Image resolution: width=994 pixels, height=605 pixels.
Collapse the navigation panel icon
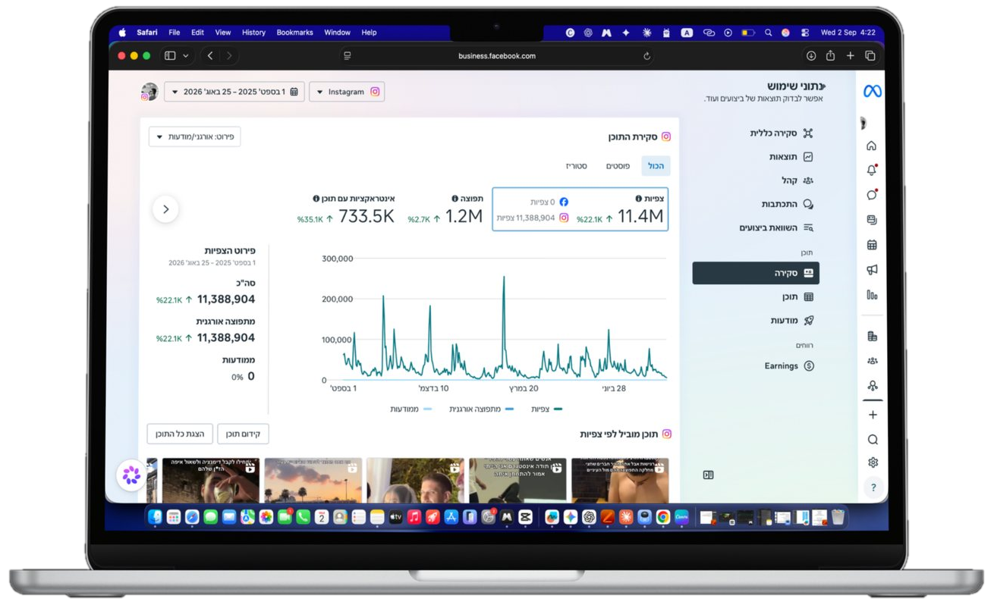click(x=708, y=475)
